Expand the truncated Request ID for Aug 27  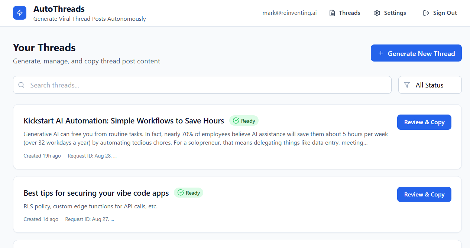click(90, 219)
